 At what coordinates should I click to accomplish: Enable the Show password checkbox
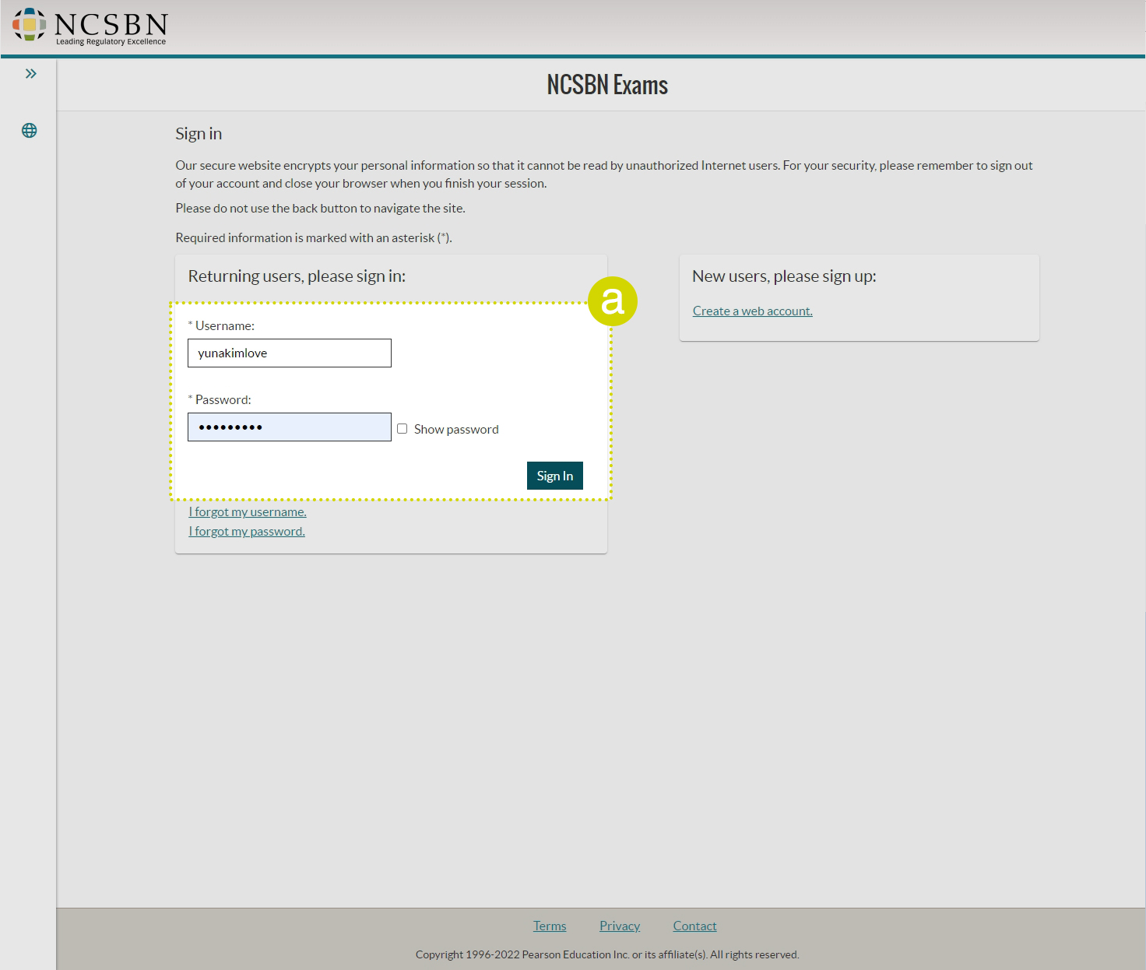coord(403,429)
